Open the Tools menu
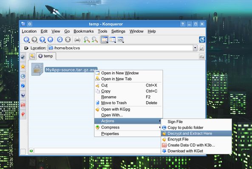Viewport: 252px width, 169px height. (102, 31)
